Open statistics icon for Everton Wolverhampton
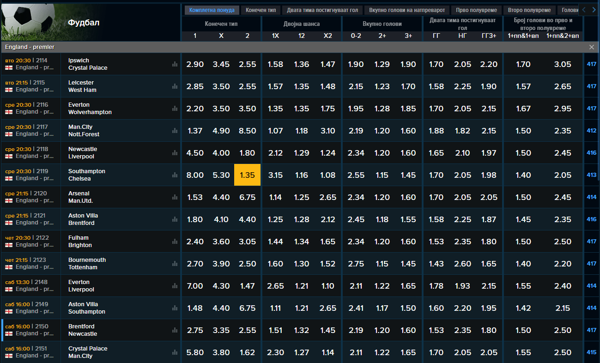 pos(175,109)
